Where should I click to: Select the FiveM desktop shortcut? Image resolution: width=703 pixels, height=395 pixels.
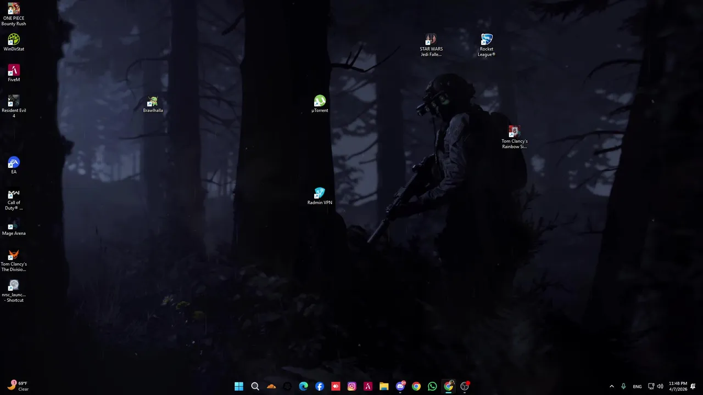click(x=14, y=74)
